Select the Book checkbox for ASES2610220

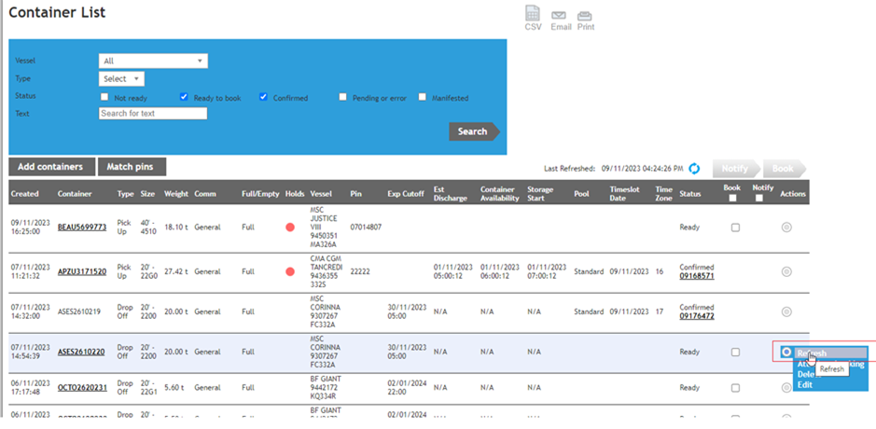[735, 353]
